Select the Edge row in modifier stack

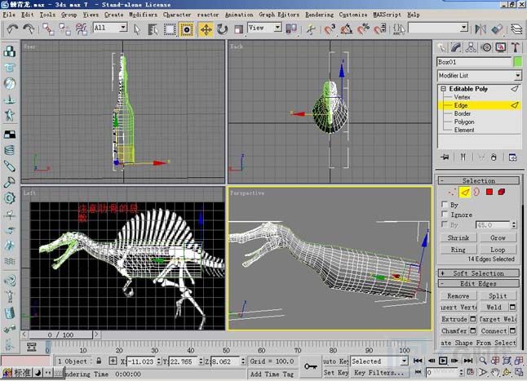click(x=479, y=105)
